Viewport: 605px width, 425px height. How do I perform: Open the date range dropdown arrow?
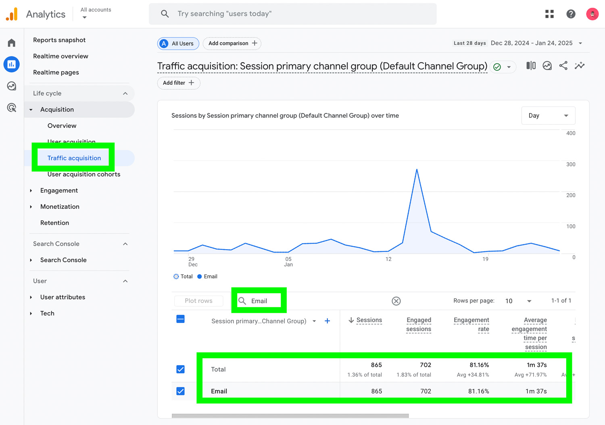coord(580,43)
